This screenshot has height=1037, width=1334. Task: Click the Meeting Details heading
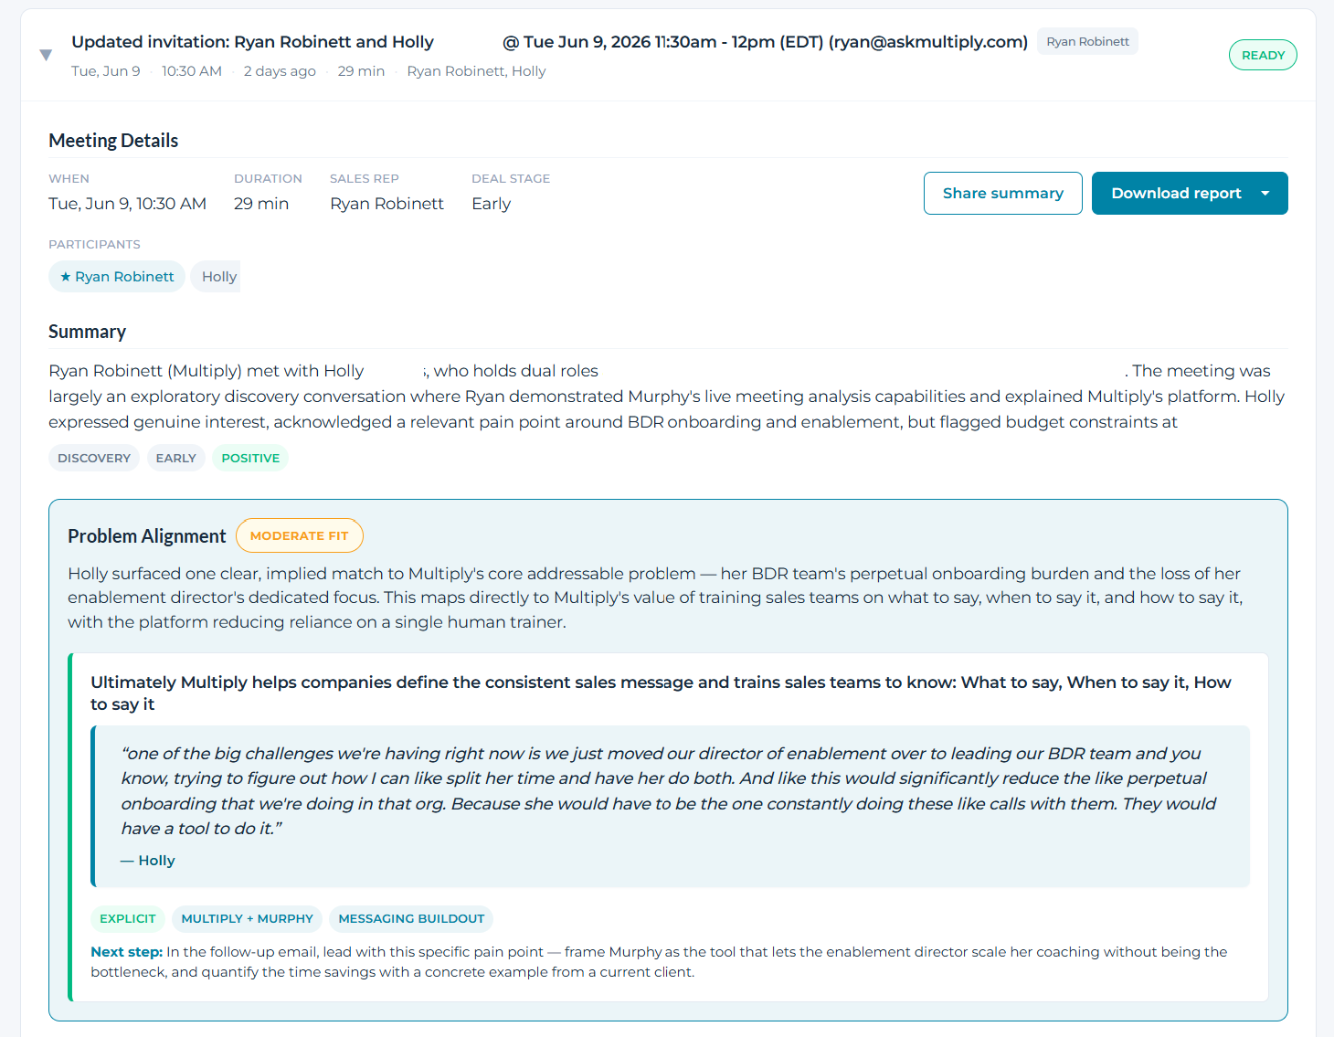(113, 141)
